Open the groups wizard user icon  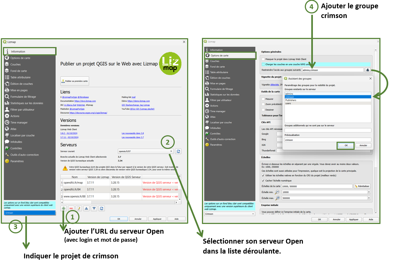click(368, 70)
